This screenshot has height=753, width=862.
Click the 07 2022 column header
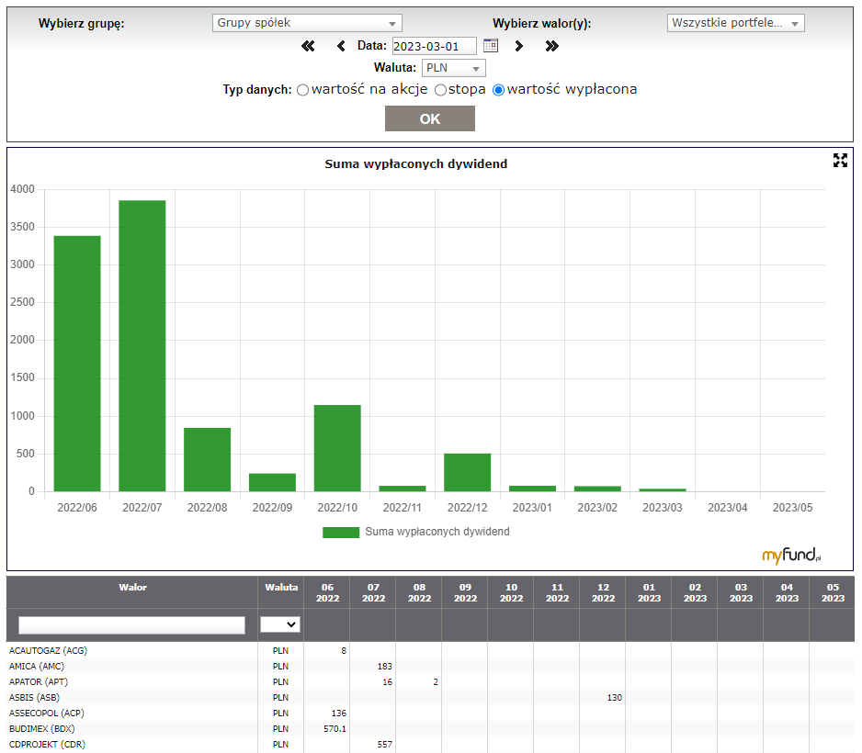point(373,592)
